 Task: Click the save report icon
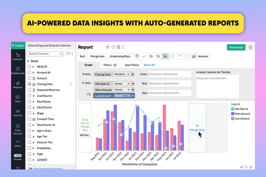click(x=118, y=47)
